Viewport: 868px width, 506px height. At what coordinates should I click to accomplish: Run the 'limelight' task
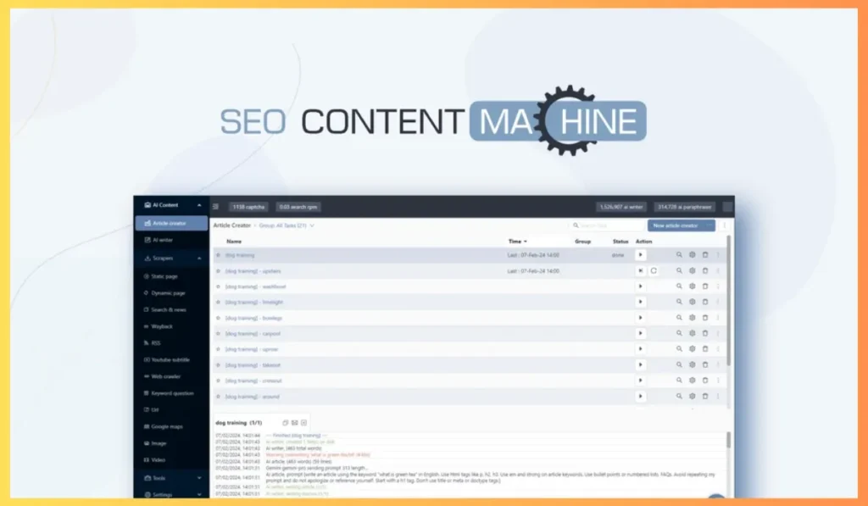(641, 302)
